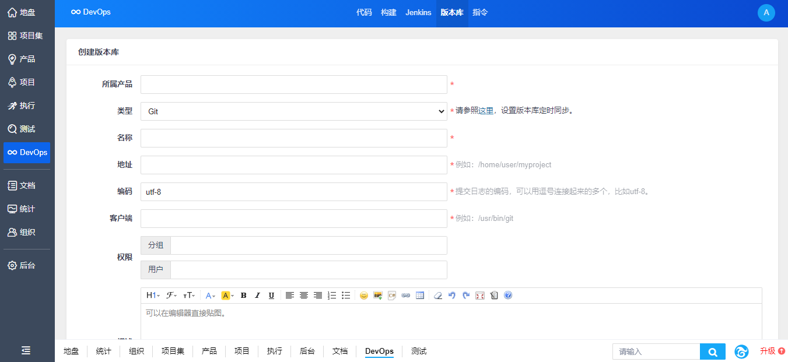
Task: Expand the H1 heading dropdown
Action: (x=153, y=296)
